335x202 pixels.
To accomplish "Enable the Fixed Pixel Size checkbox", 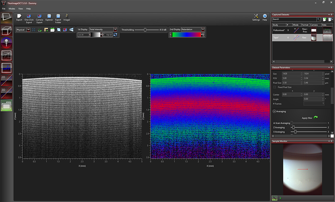I will click(275, 87).
